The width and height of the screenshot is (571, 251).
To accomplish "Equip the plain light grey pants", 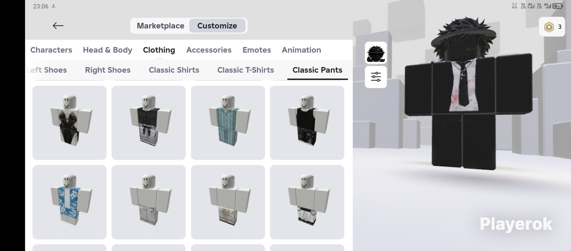I will pos(149,202).
